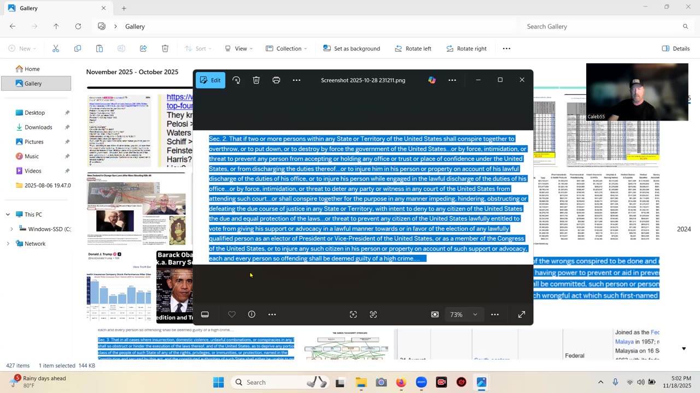The height and width of the screenshot is (393, 700).
Task: Open the New dropdown in File Explorer
Action: point(22,49)
